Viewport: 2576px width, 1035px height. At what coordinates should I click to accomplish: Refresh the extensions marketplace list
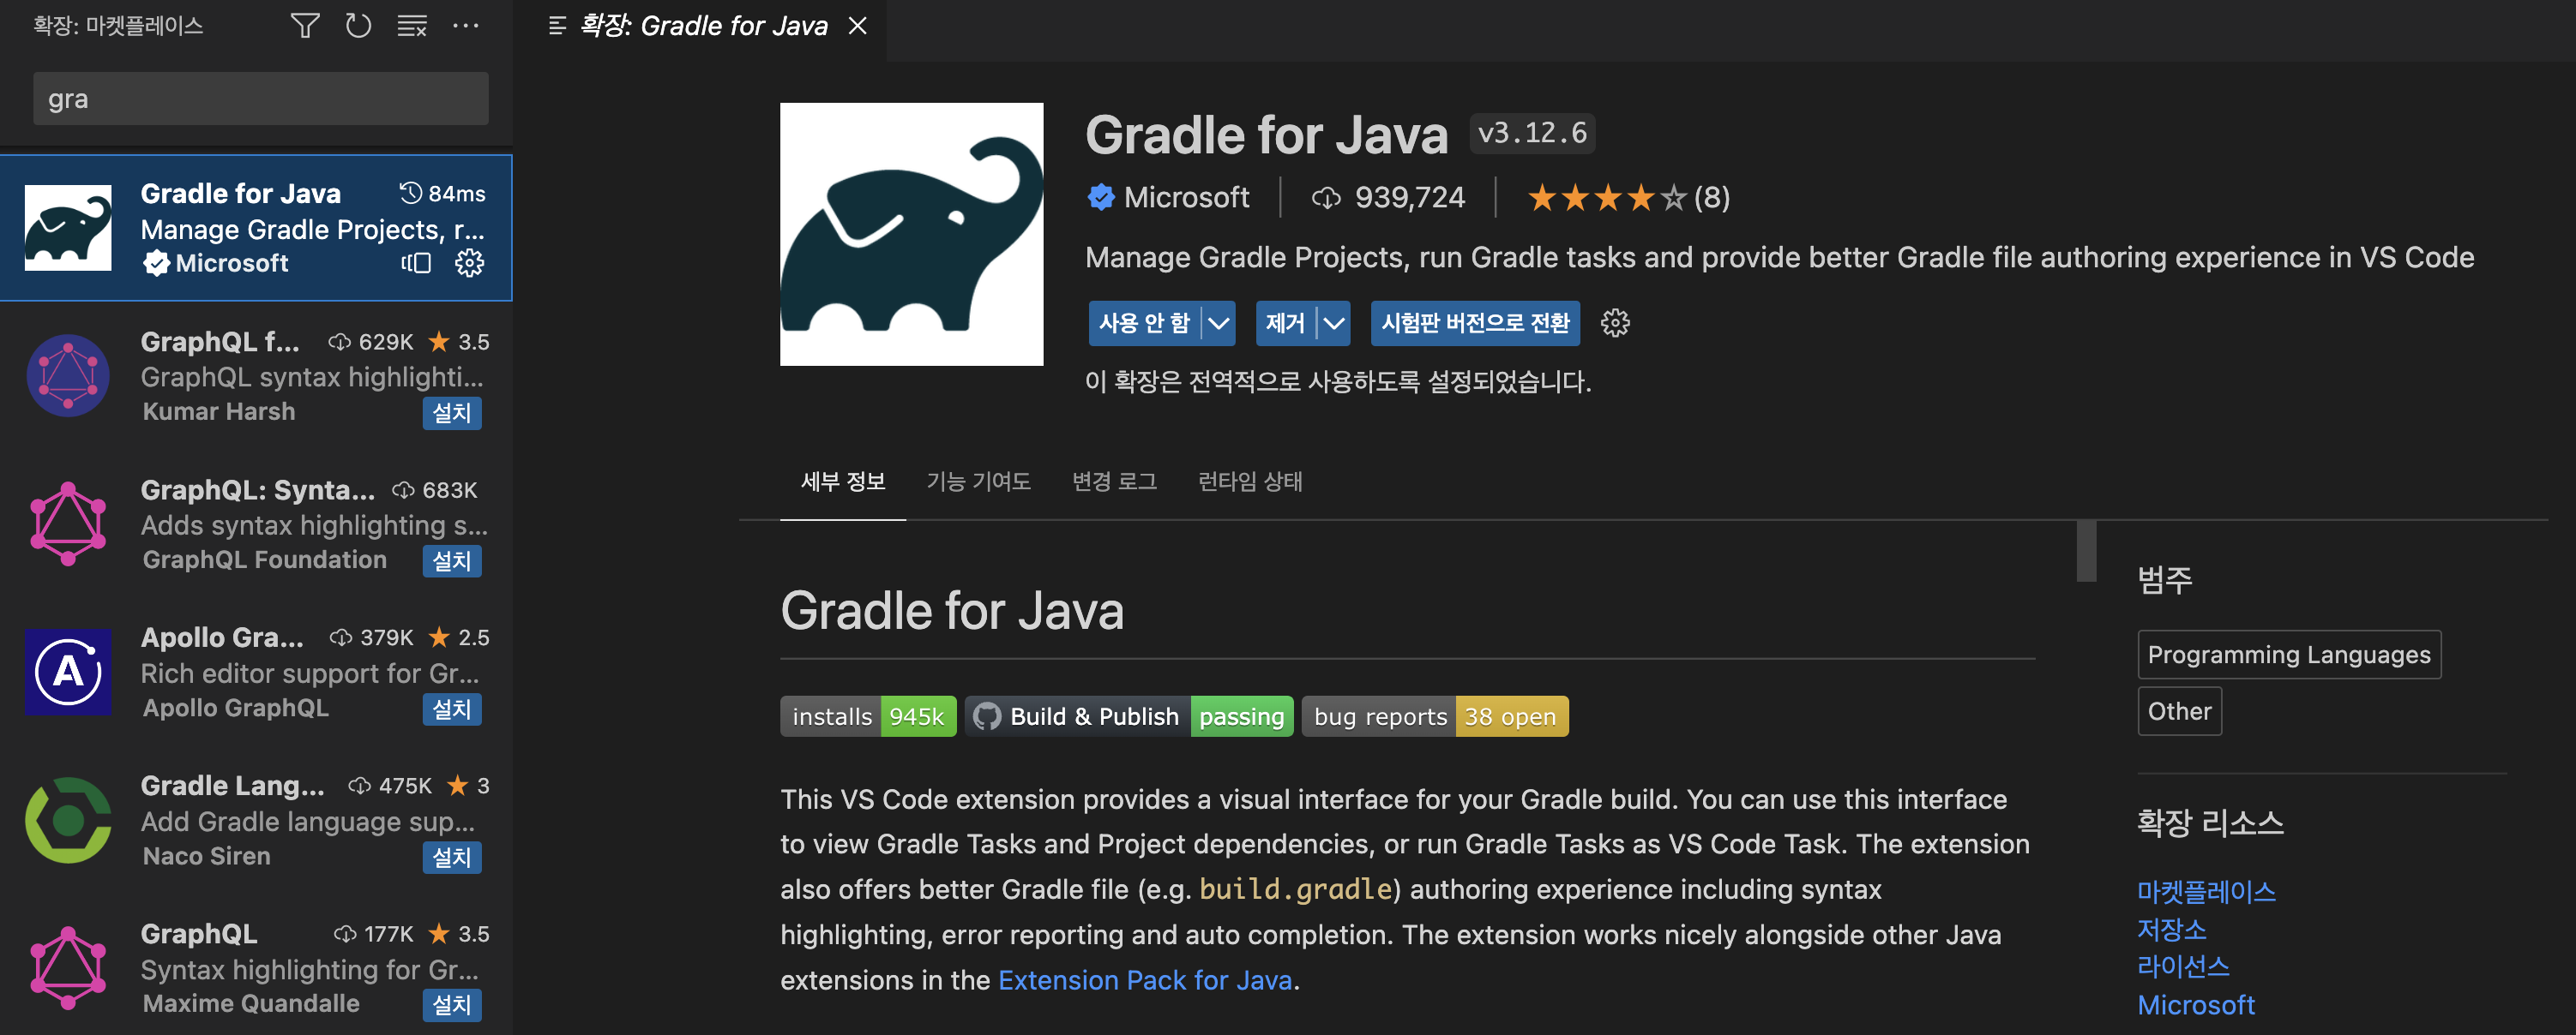[358, 26]
